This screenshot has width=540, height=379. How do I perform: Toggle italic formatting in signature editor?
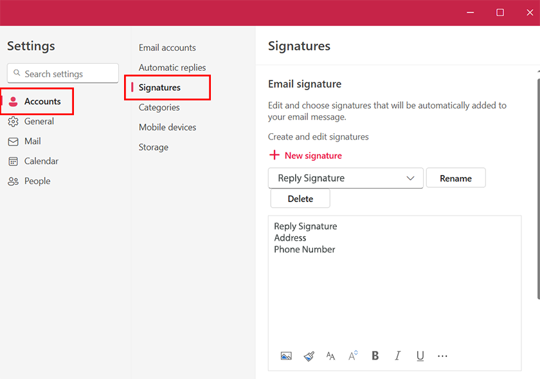click(x=398, y=356)
